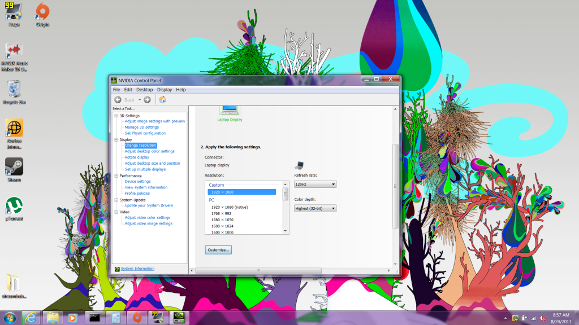Collapse the 3D Settings tree node
The image size is (579, 325).
pos(116,116)
